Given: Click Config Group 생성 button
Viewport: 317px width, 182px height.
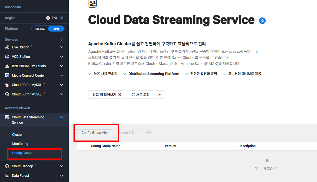Looking at the screenshot, I should click(x=94, y=132).
